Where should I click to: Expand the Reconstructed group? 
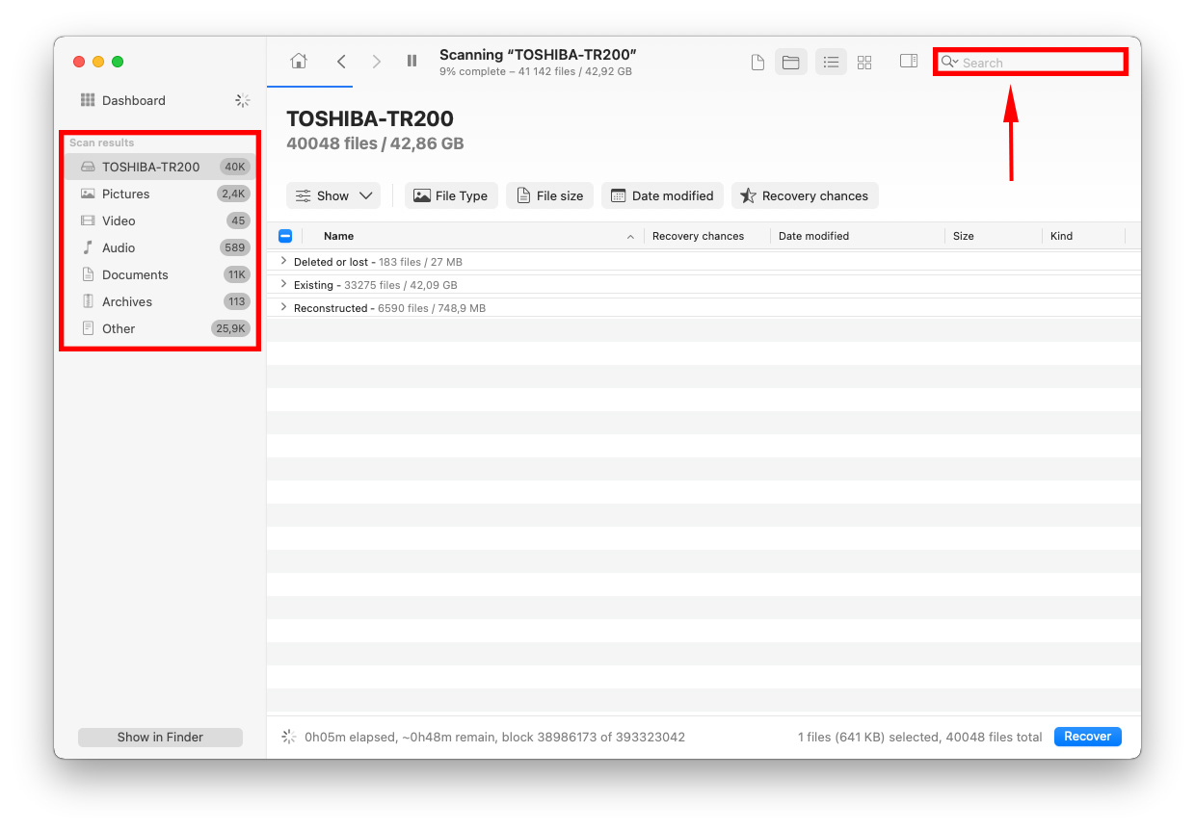[283, 307]
